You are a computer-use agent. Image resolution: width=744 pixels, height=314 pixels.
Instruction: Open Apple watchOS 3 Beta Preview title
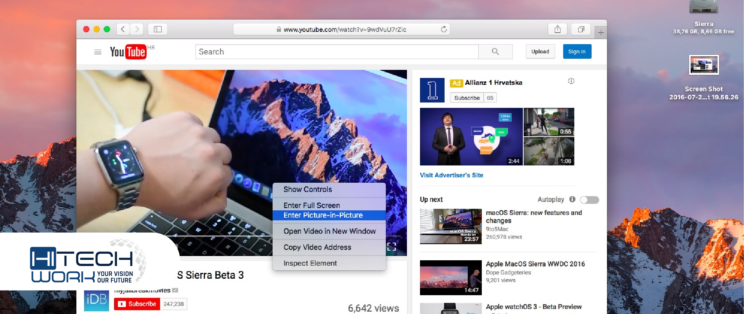tap(534, 307)
